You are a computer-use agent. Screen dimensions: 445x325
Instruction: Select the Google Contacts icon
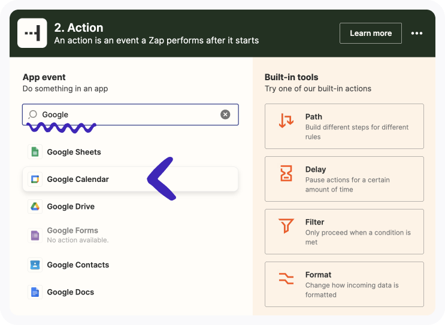35,265
